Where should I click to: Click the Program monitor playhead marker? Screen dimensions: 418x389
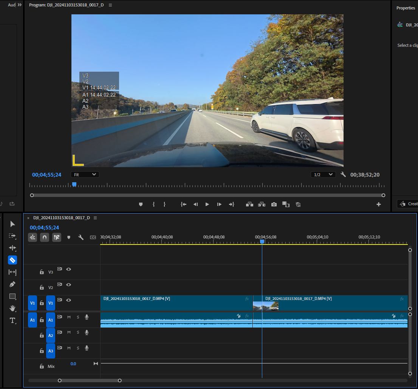pyautogui.click(x=74, y=184)
